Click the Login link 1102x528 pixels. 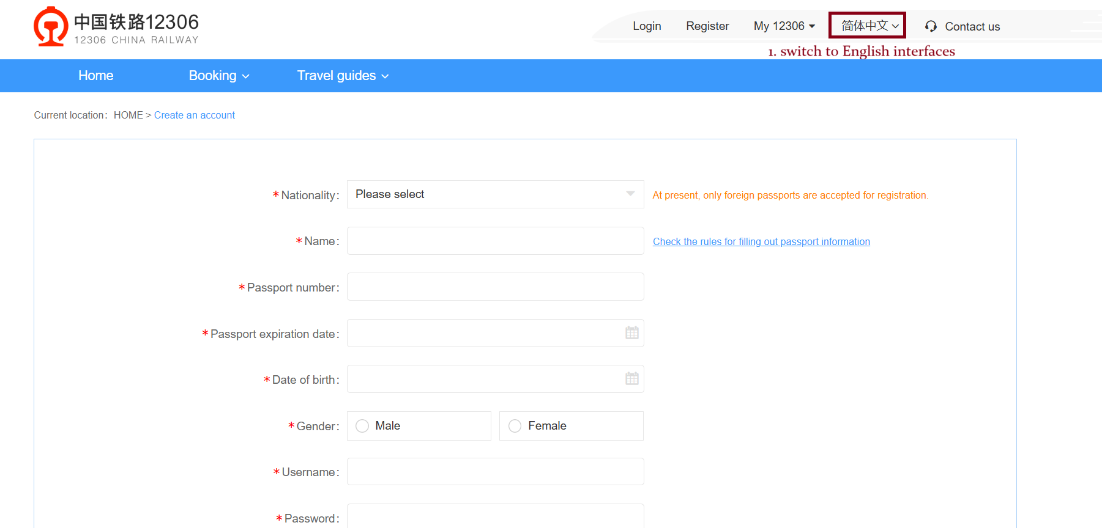pos(647,26)
